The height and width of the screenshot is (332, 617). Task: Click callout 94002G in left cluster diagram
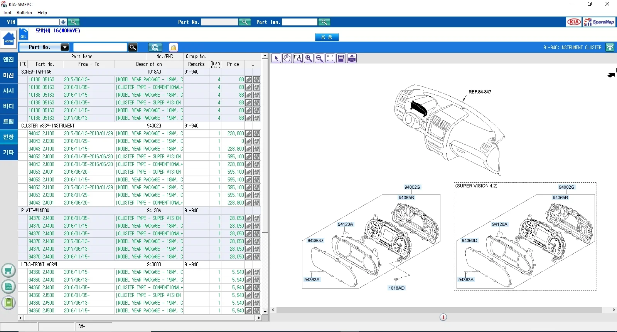pyautogui.click(x=412, y=187)
